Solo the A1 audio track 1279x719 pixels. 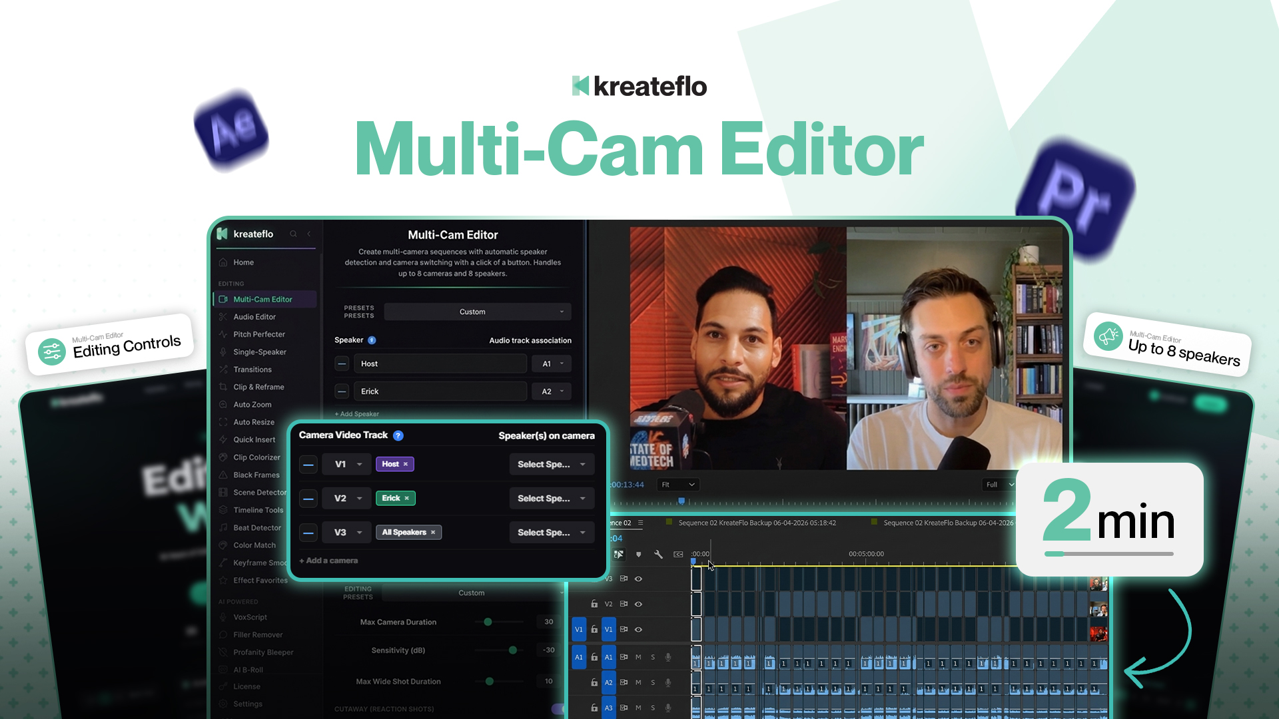653,657
